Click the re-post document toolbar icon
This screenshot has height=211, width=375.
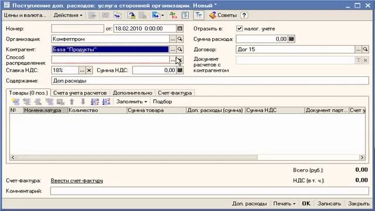coord(131,15)
